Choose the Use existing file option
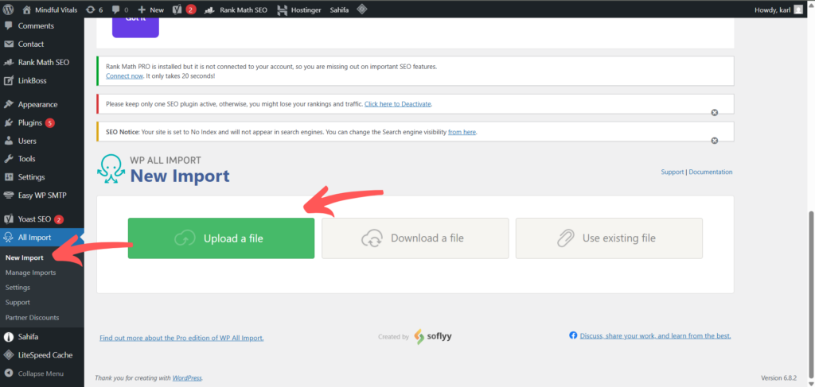The height and width of the screenshot is (387, 815). pyautogui.click(x=609, y=238)
